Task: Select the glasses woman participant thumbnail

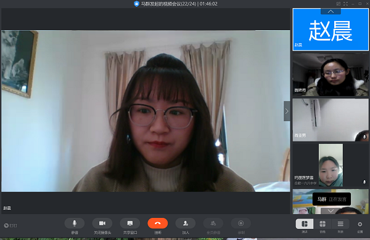Action: 331,74
